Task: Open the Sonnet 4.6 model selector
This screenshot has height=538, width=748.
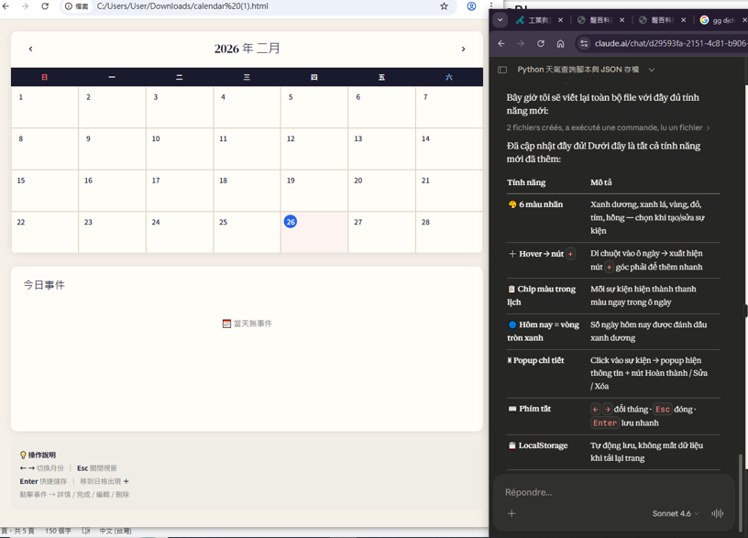Action: click(x=676, y=513)
